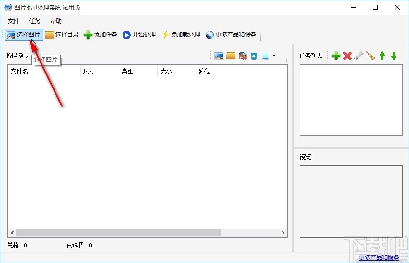Open the 文件 menu
The image size is (409, 263).
14,21
